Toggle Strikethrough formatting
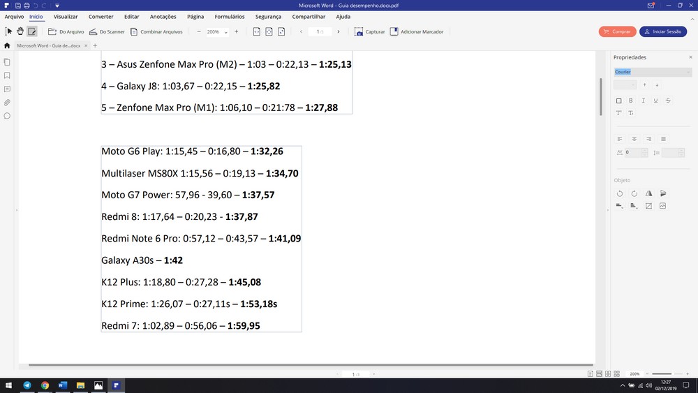 click(668, 101)
